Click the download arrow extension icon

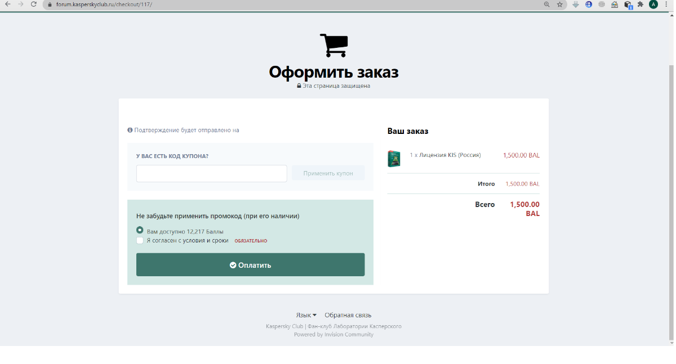[x=576, y=4]
